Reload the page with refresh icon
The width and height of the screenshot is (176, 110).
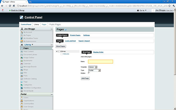tap(10, 6)
